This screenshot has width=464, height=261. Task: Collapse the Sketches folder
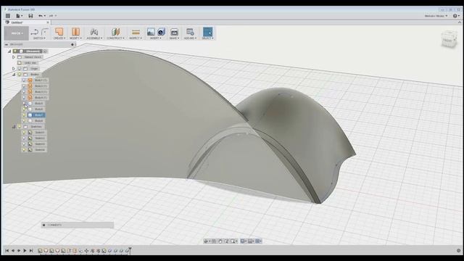(x=14, y=127)
